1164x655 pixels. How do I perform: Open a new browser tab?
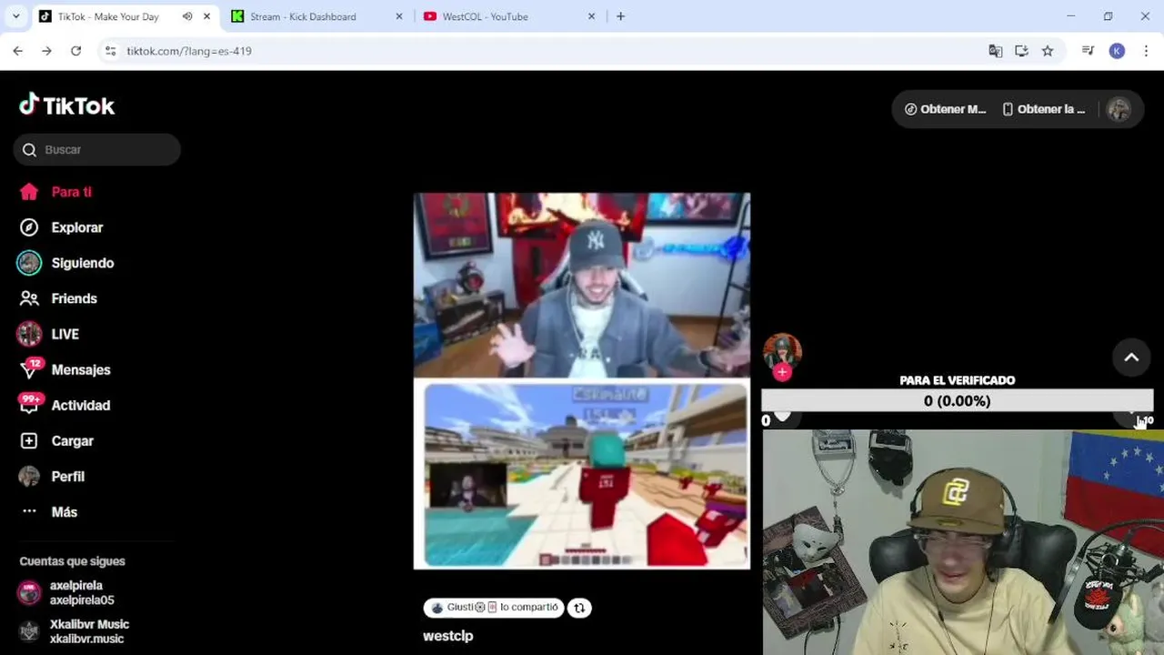coord(620,16)
